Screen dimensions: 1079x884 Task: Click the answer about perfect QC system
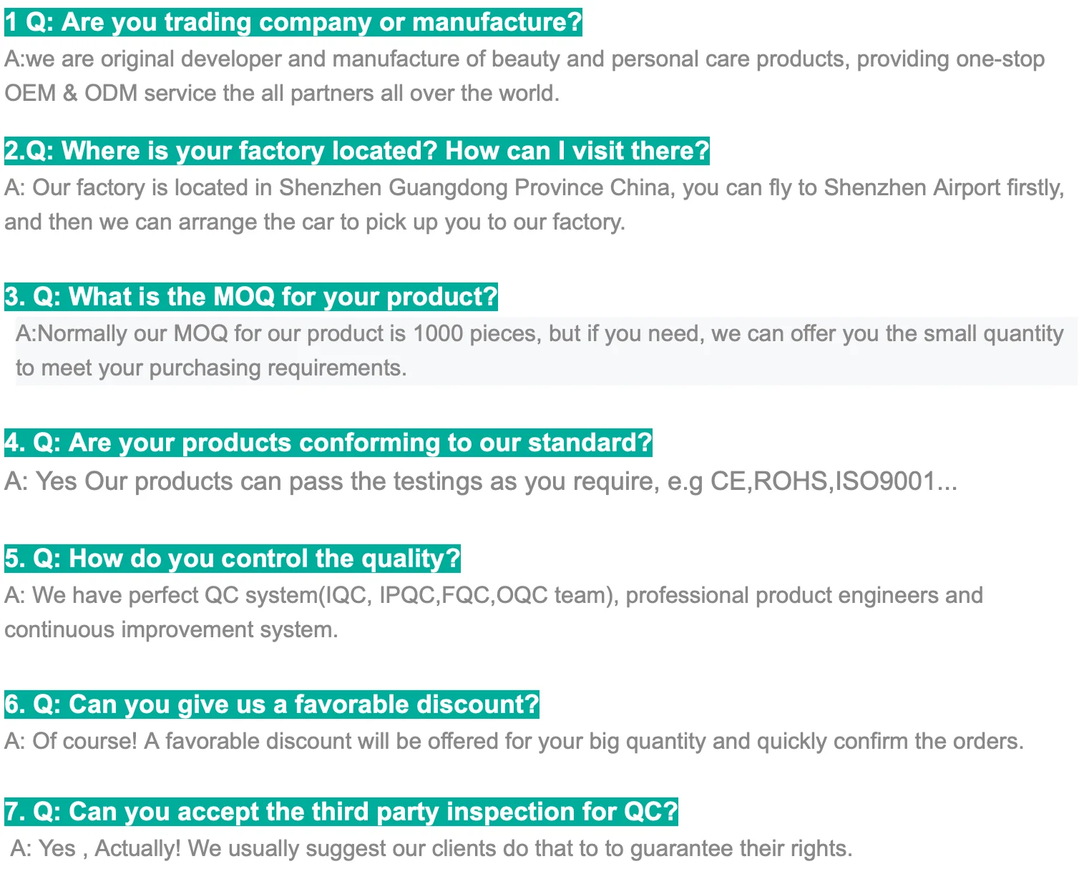coord(494,595)
